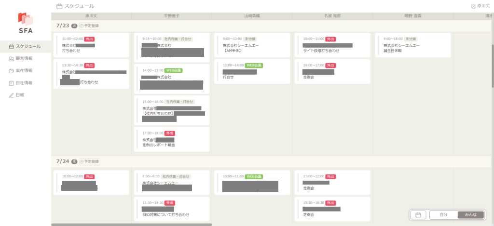Image resolution: width=494 pixels, height=226 pixels.
Task: Switch the schedule view to 自分
Action: click(443, 215)
